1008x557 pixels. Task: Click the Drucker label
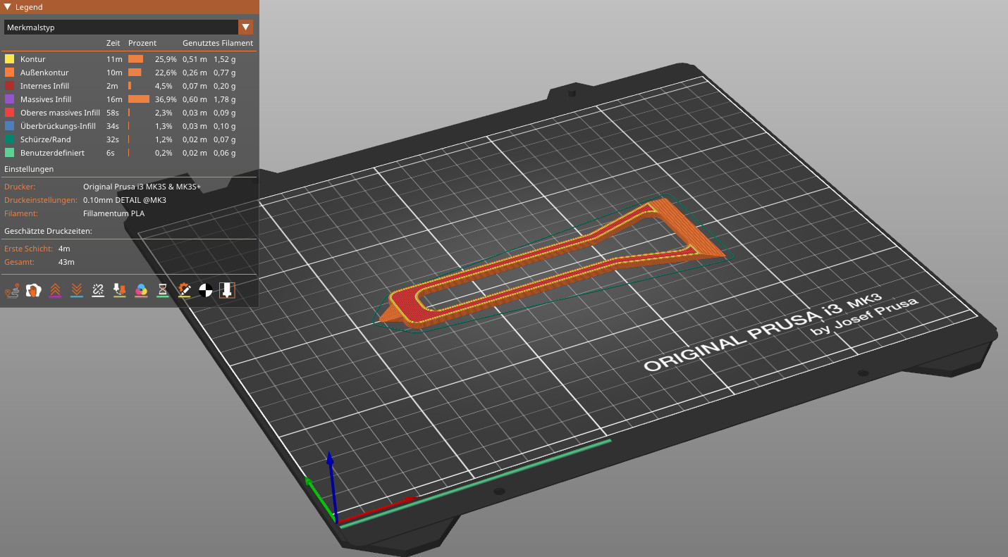point(20,187)
